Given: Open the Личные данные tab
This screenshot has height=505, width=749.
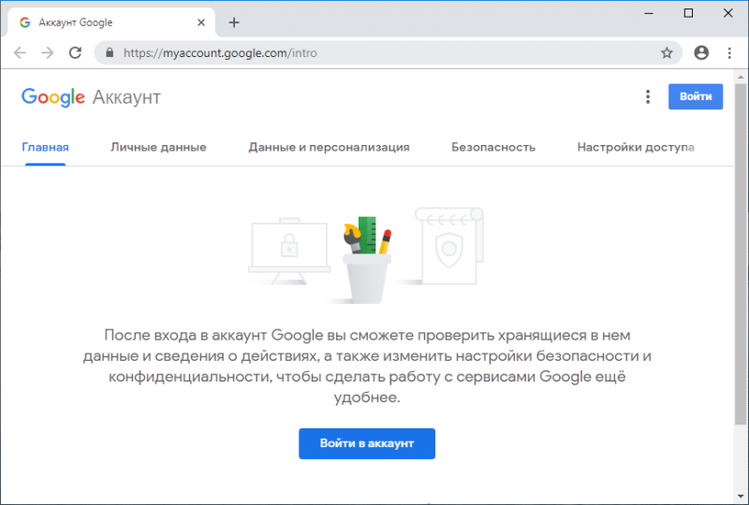Looking at the screenshot, I should (x=158, y=148).
